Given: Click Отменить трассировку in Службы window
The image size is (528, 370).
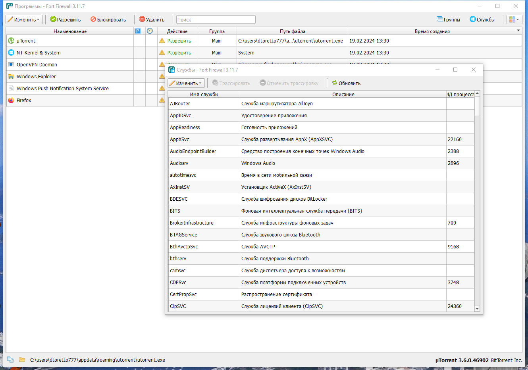Looking at the screenshot, I should (289, 83).
